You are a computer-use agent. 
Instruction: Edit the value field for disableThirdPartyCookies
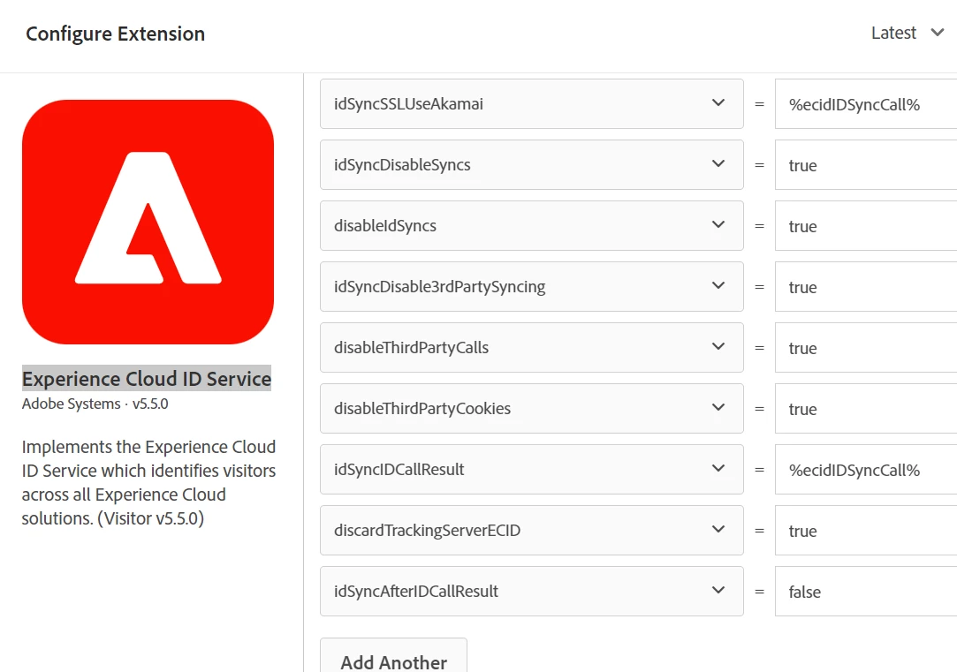pyautogui.click(x=866, y=409)
